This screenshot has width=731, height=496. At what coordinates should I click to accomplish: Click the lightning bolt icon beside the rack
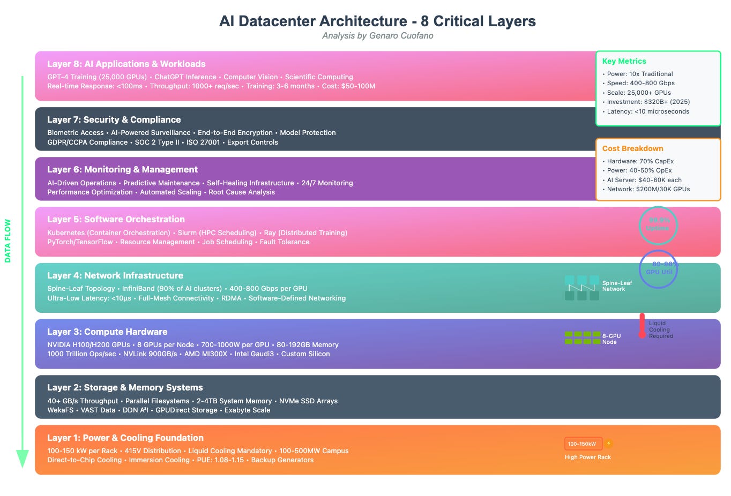tap(609, 444)
